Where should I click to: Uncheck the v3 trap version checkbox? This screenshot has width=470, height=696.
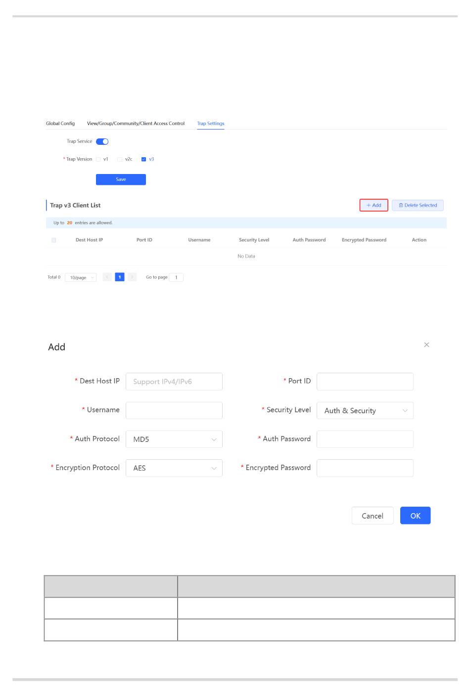(144, 159)
